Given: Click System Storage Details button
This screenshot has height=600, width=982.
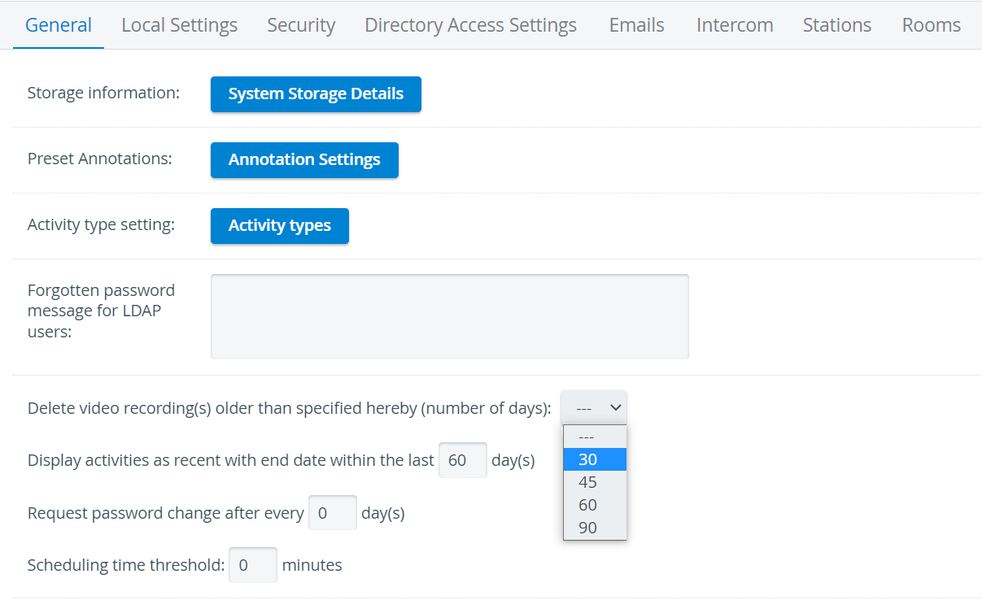Looking at the screenshot, I should click(316, 94).
